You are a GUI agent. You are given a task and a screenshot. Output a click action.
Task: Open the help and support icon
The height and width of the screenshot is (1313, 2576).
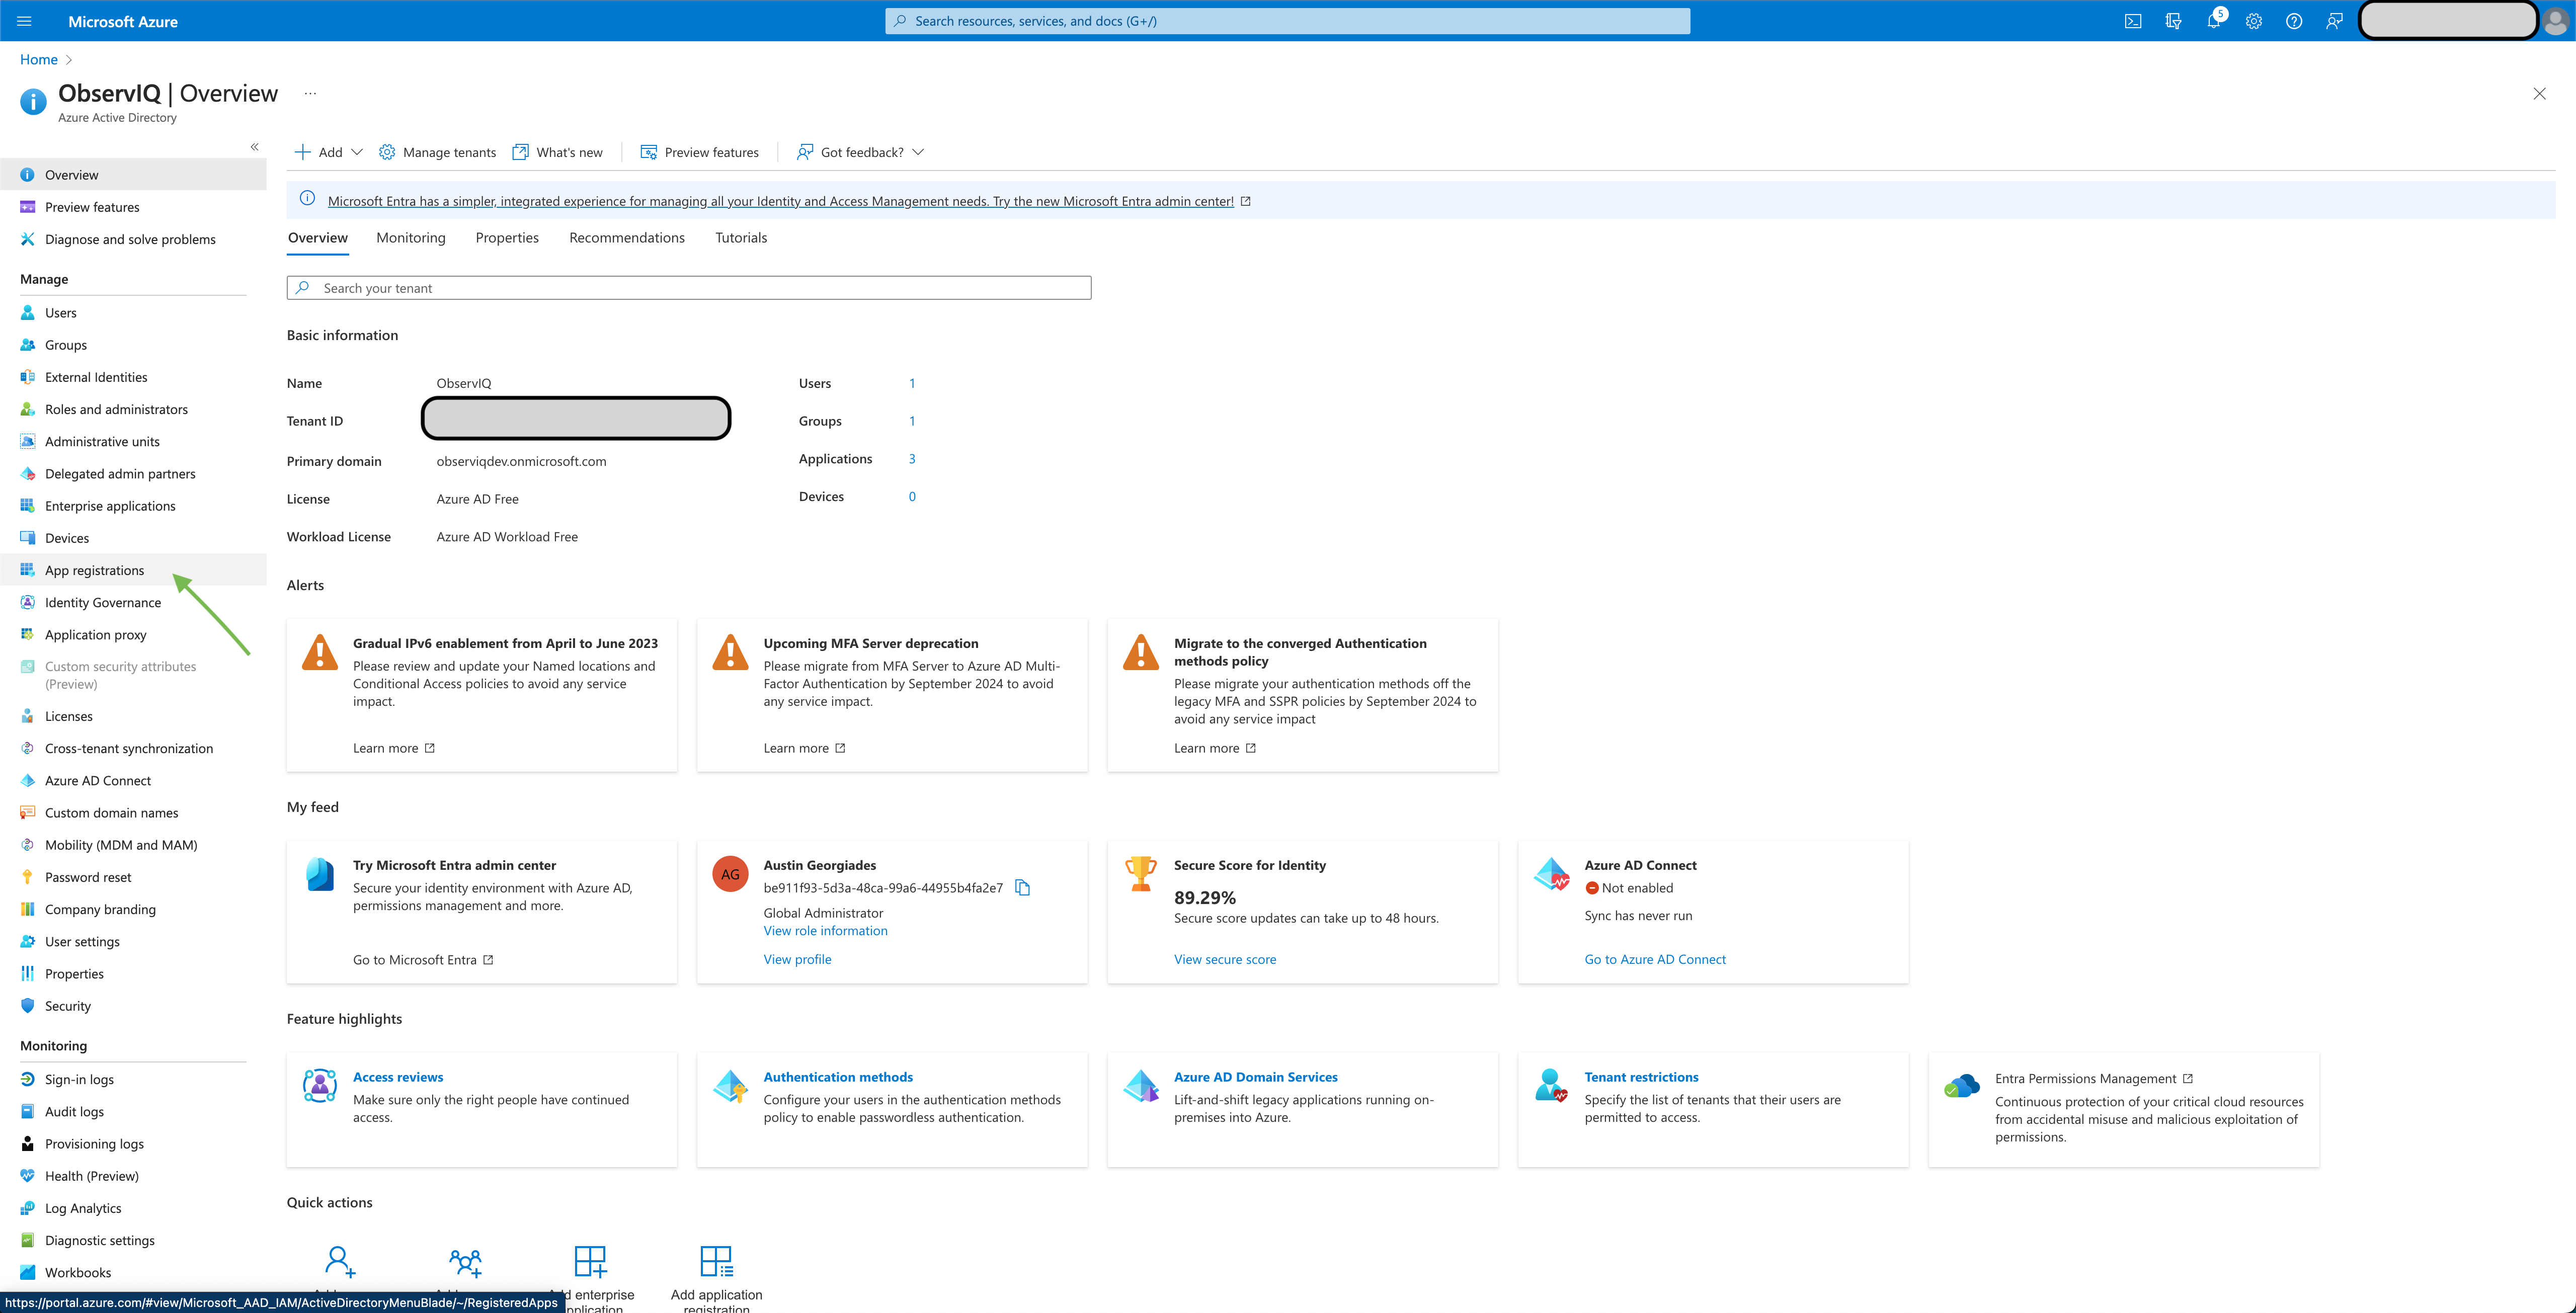pyautogui.click(x=2294, y=20)
